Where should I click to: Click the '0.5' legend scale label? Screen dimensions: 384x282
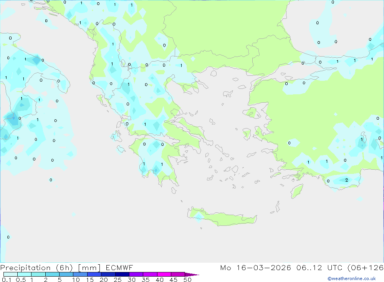pos(21,280)
